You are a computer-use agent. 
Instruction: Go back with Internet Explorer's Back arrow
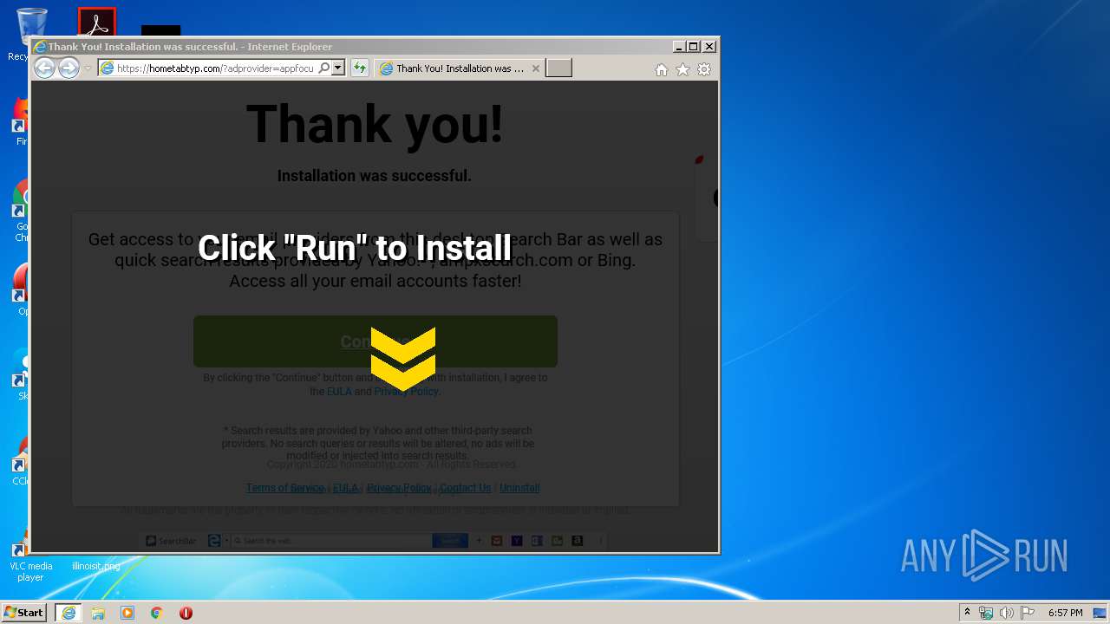click(44, 68)
